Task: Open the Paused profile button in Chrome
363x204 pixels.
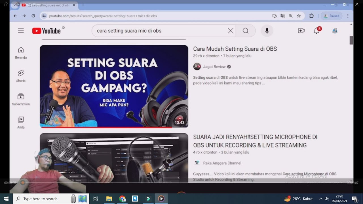Action: [x=332, y=16]
